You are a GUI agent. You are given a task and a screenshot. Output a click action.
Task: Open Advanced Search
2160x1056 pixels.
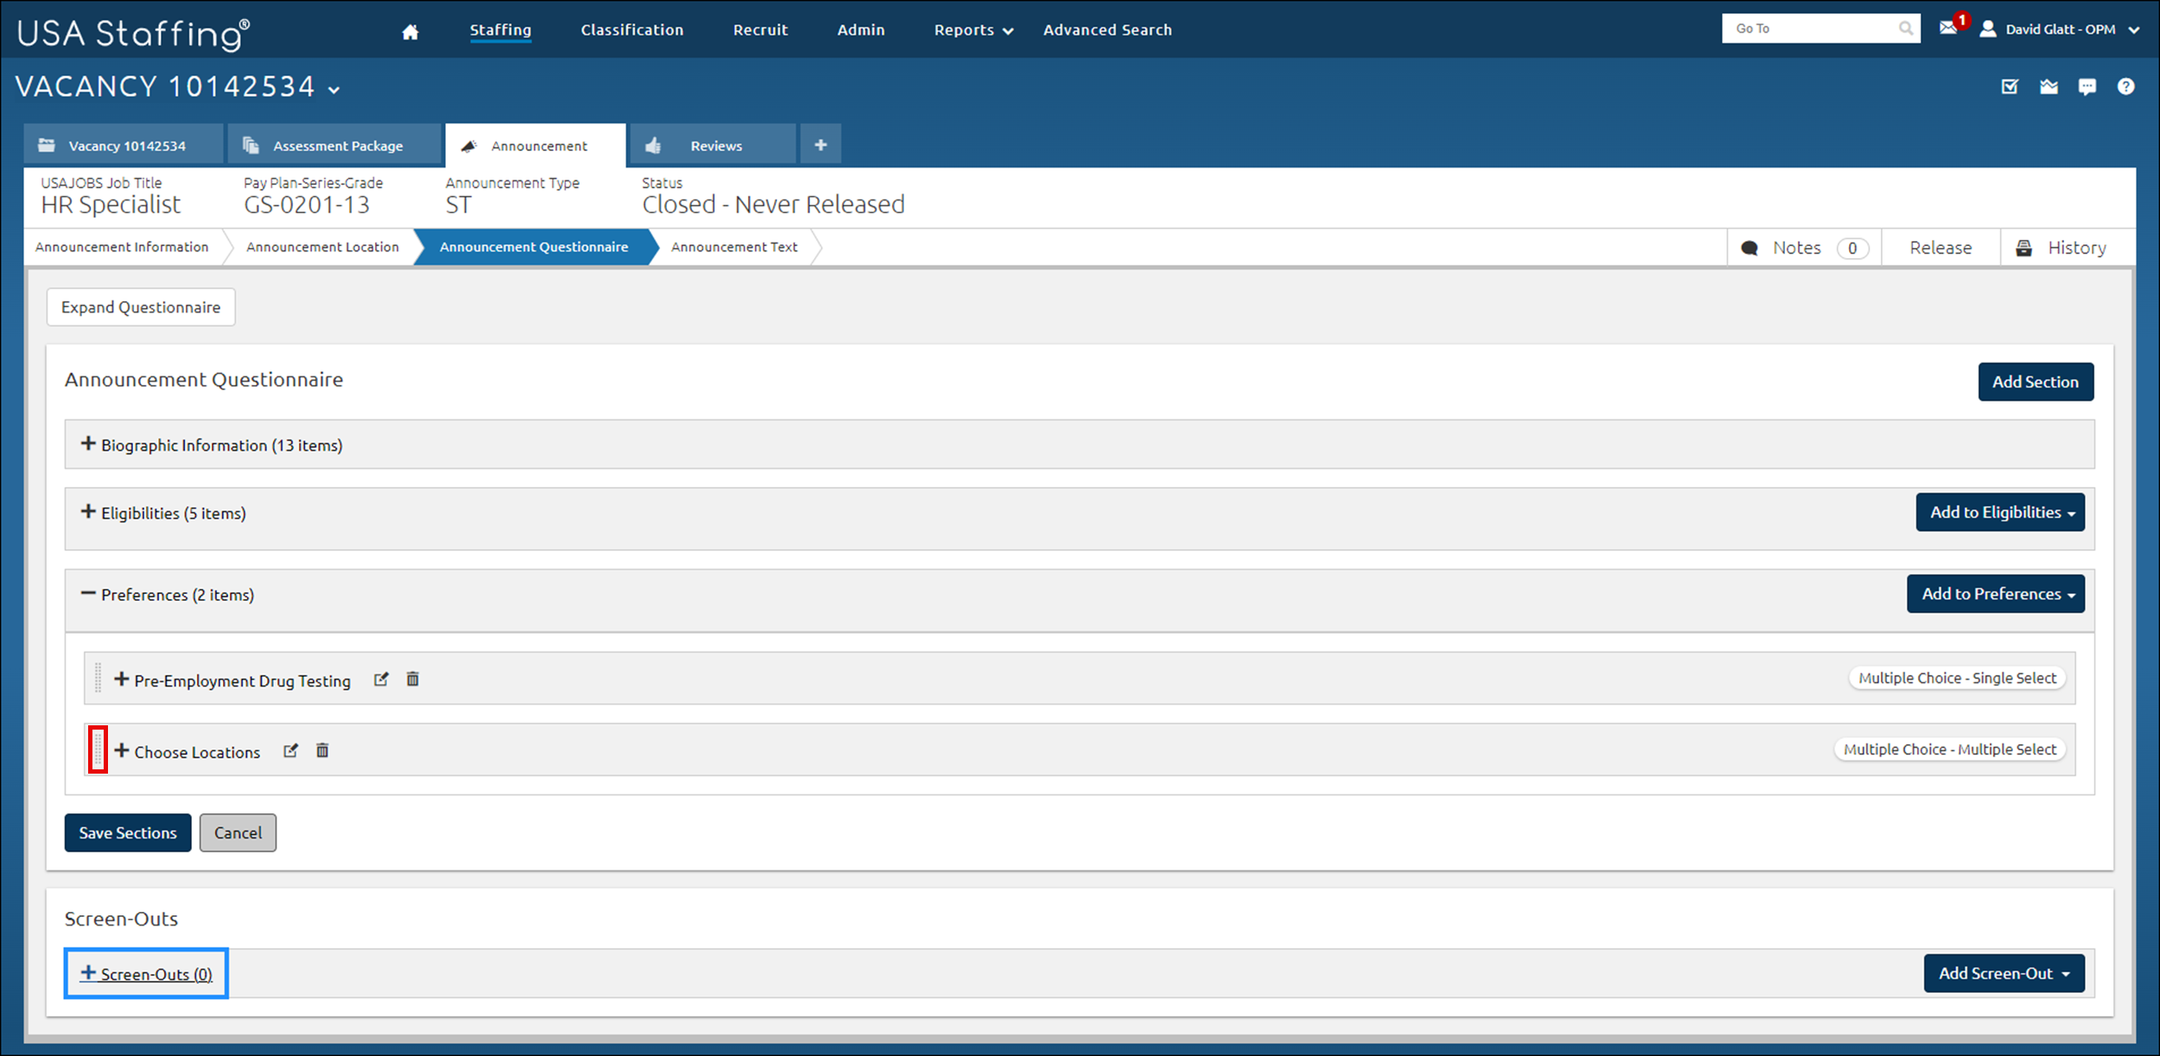tap(1108, 30)
